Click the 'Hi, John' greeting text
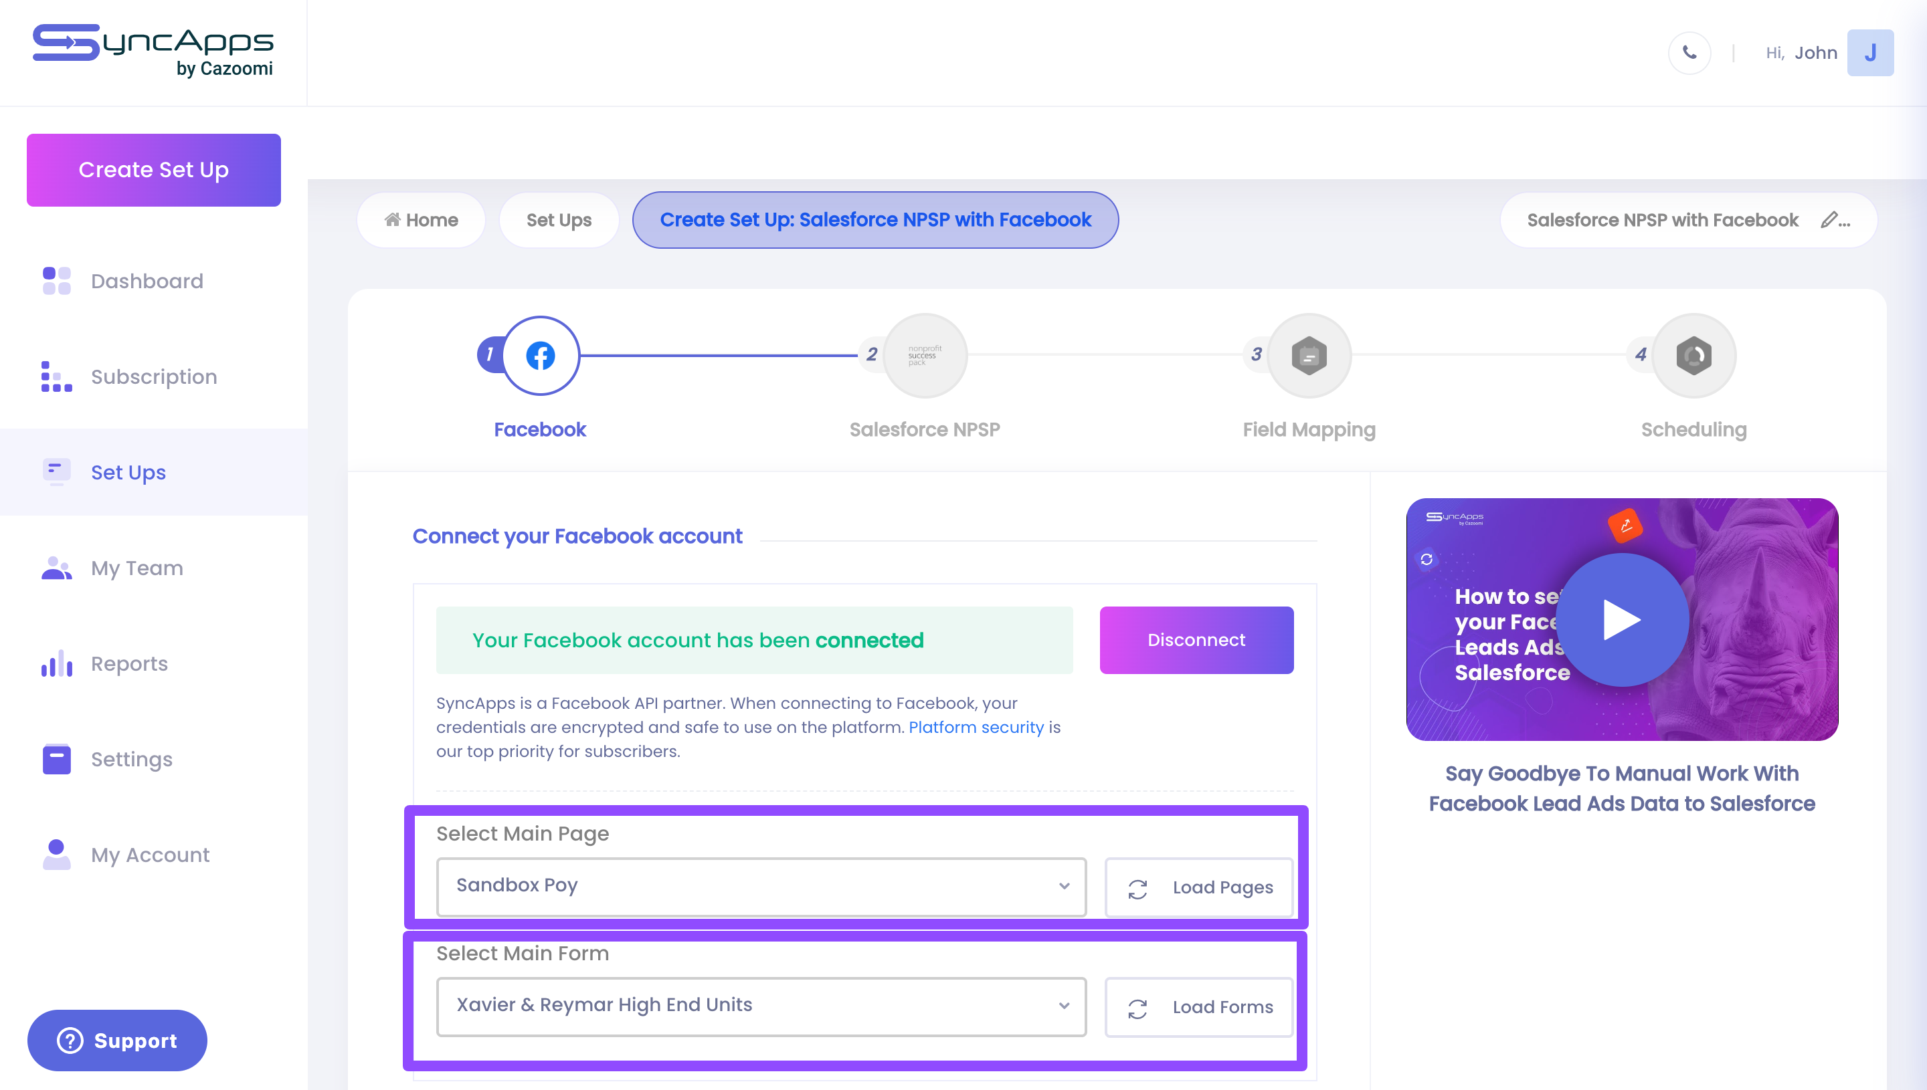This screenshot has height=1090, width=1927. point(1801,53)
